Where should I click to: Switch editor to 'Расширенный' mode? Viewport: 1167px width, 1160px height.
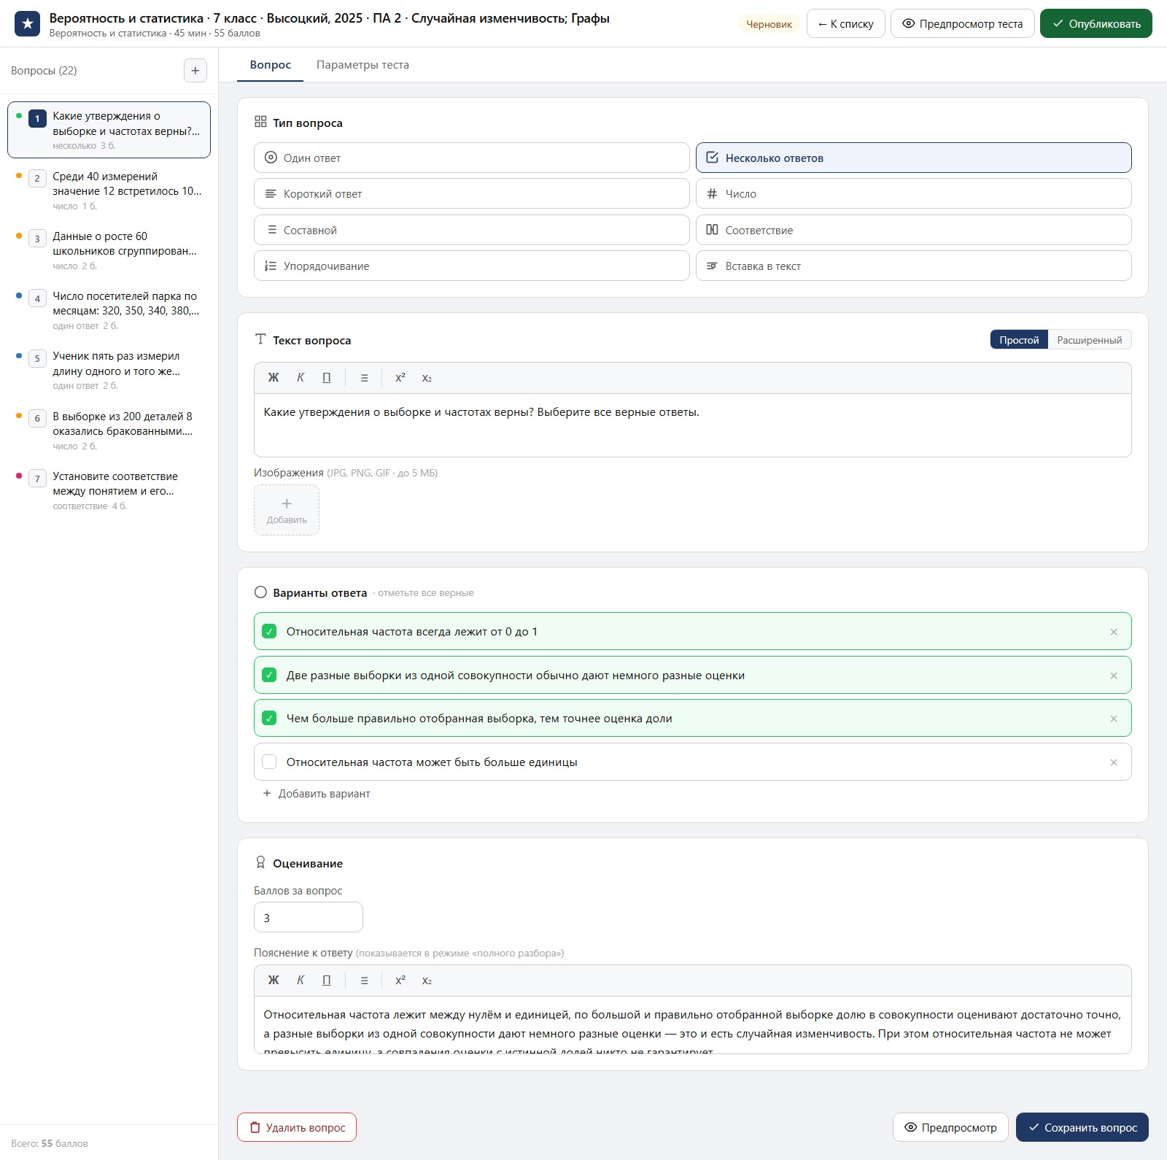(x=1090, y=340)
